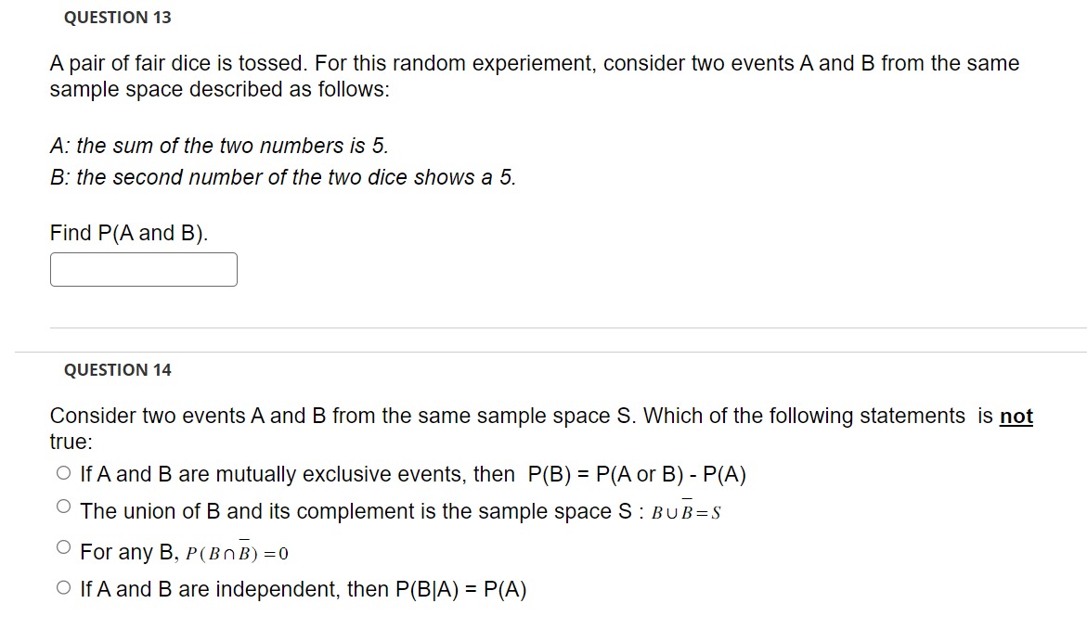Select the second answer option of Question 14
The height and width of the screenshot is (642, 1087).
coord(63,506)
